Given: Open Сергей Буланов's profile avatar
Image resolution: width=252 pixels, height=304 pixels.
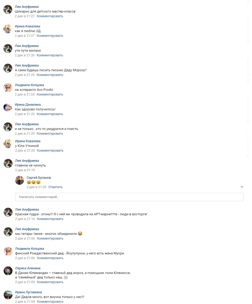Looking at the screenshot, I should click(x=20, y=180).
